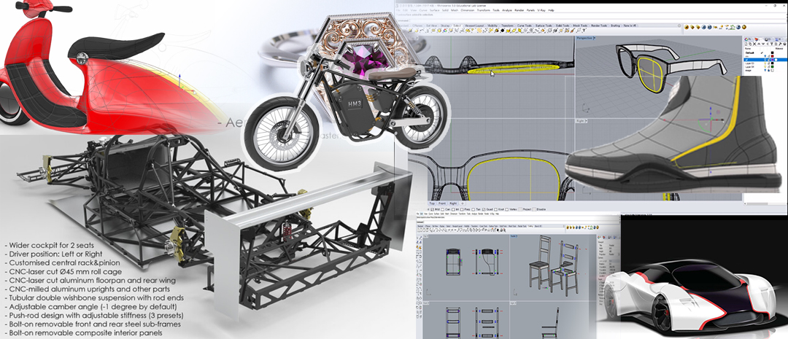Click the delete layer X icon
This screenshot has width=788, height=339.
pyautogui.click(x=754, y=44)
